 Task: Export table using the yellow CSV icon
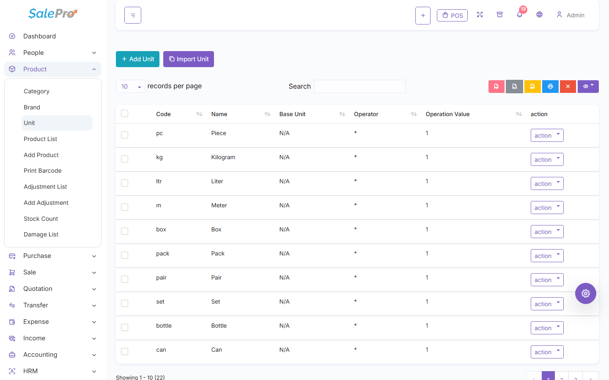point(532,87)
